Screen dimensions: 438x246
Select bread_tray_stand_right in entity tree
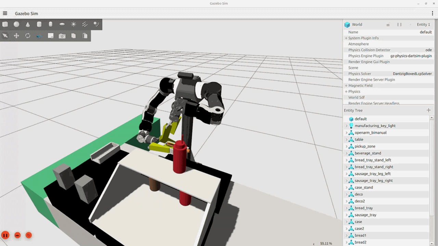click(386, 167)
